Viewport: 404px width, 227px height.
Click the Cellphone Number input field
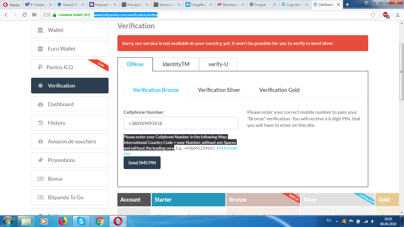[x=181, y=123]
